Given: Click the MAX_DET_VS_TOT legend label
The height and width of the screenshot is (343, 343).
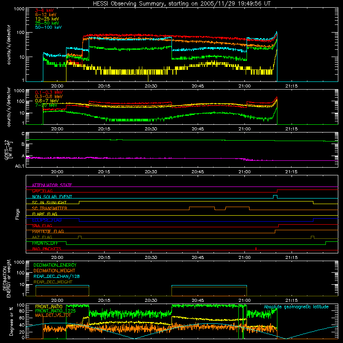Looking at the screenshot, I should click(53, 315).
